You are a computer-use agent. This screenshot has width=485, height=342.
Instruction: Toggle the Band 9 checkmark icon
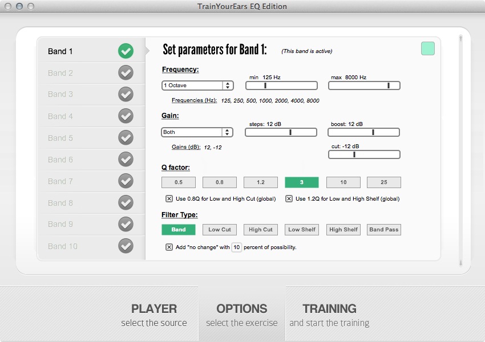[126, 224]
